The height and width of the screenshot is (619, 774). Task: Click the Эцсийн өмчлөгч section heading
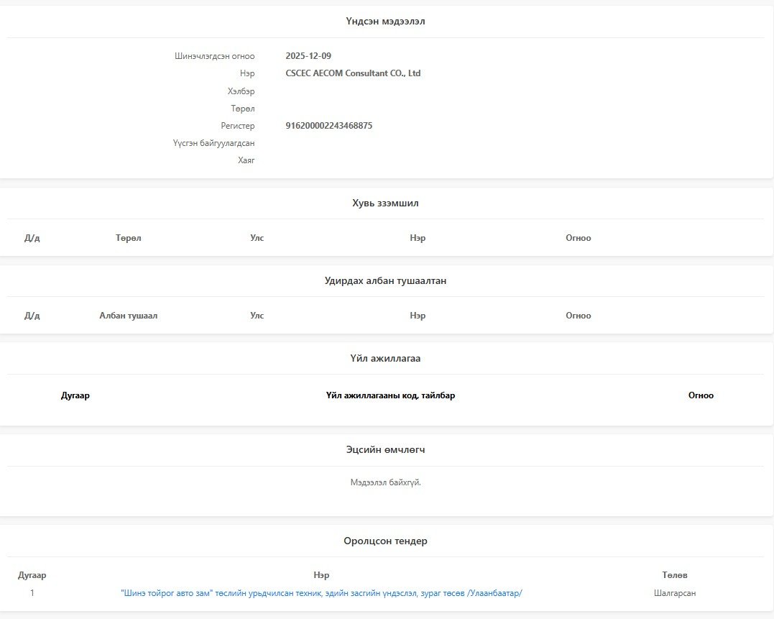[385, 450]
